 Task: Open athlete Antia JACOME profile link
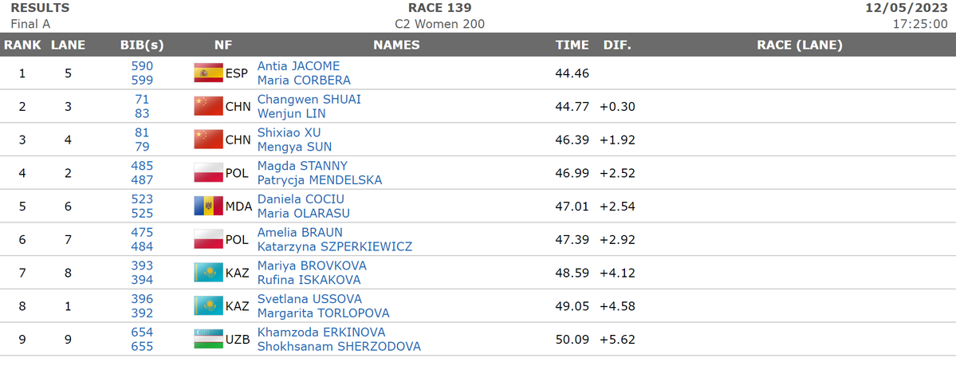click(298, 66)
